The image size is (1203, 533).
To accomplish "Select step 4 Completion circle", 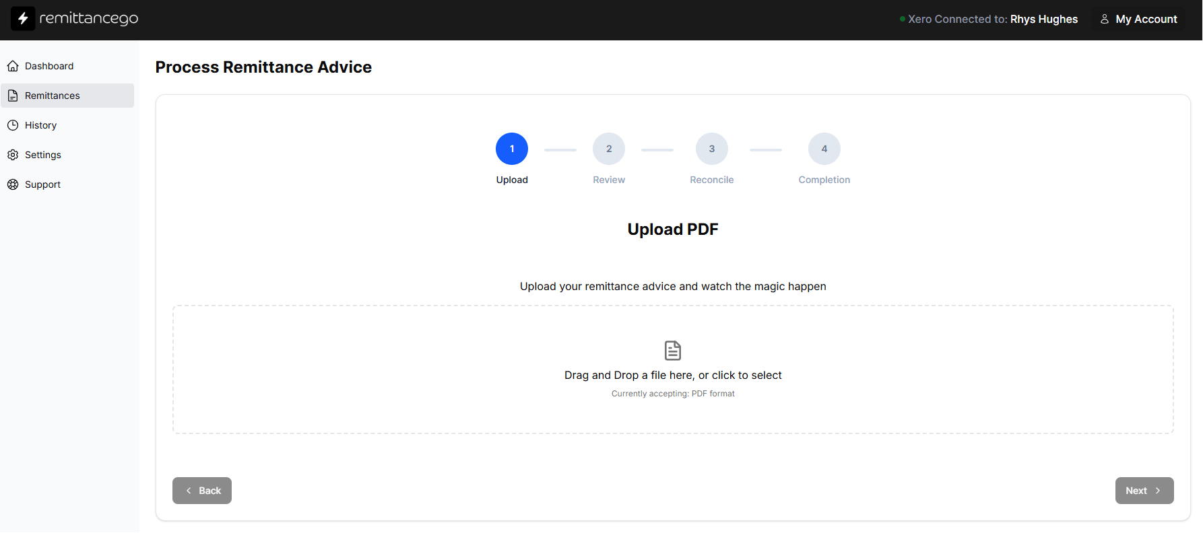I will coord(824,149).
